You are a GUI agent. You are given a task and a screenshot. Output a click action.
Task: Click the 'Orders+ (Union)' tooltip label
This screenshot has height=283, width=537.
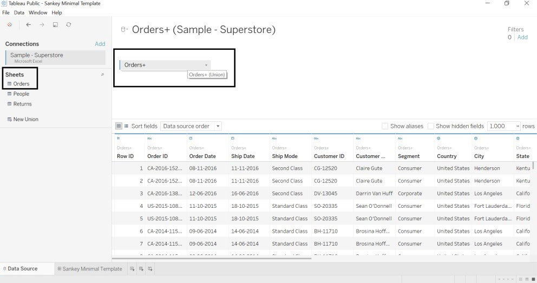(x=207, y=75)
